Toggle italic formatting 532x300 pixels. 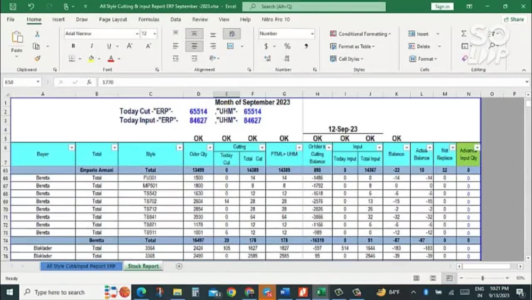(92, 46)
